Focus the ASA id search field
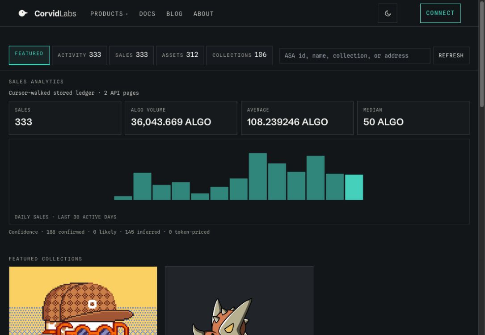The height and width of the screenshot is (335, 485). (355, 56)
